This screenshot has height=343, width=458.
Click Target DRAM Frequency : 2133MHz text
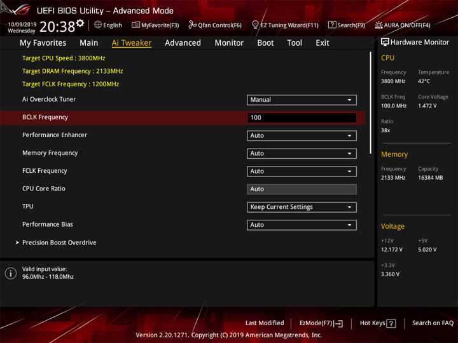coord(73,71)
